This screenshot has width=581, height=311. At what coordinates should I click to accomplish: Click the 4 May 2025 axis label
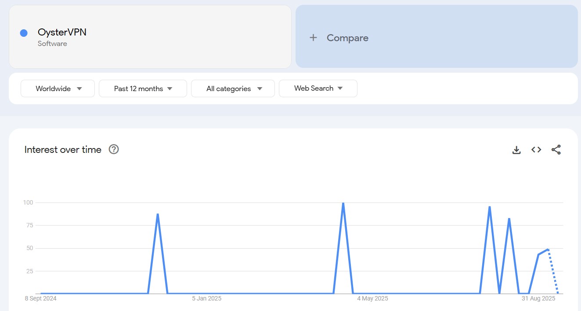point(372,299)
